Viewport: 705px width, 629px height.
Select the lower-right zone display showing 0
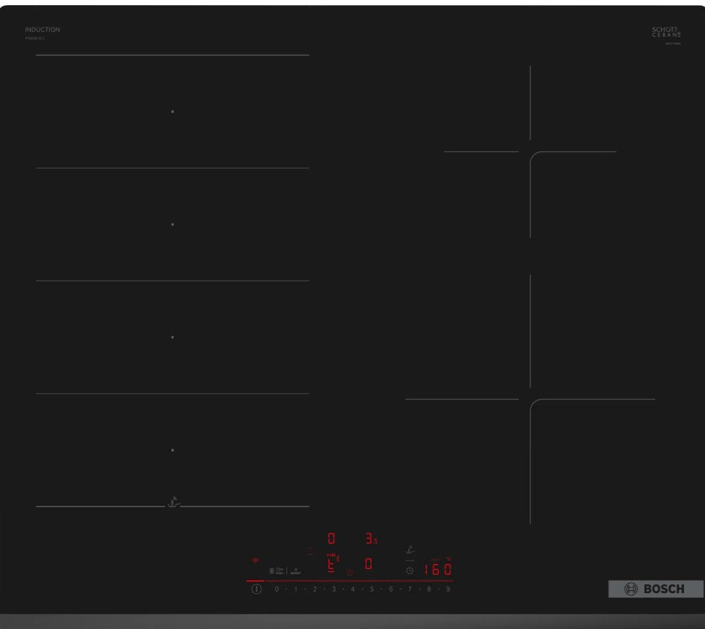click(368, 564)
